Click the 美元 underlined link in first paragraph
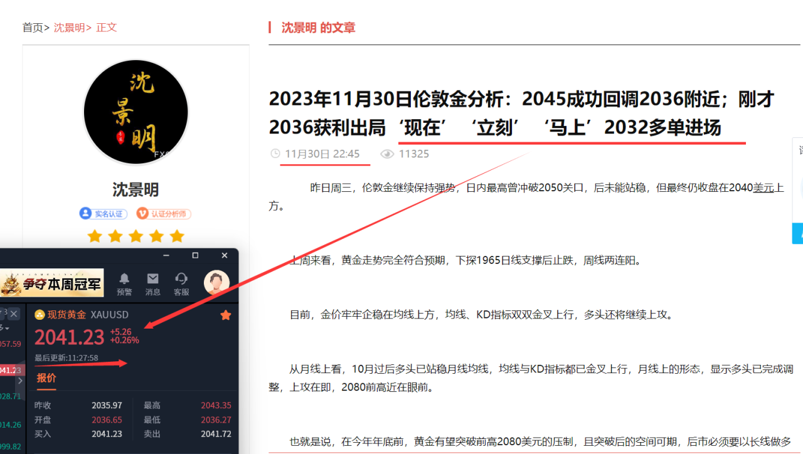The image size is (803, 454). 763,187
